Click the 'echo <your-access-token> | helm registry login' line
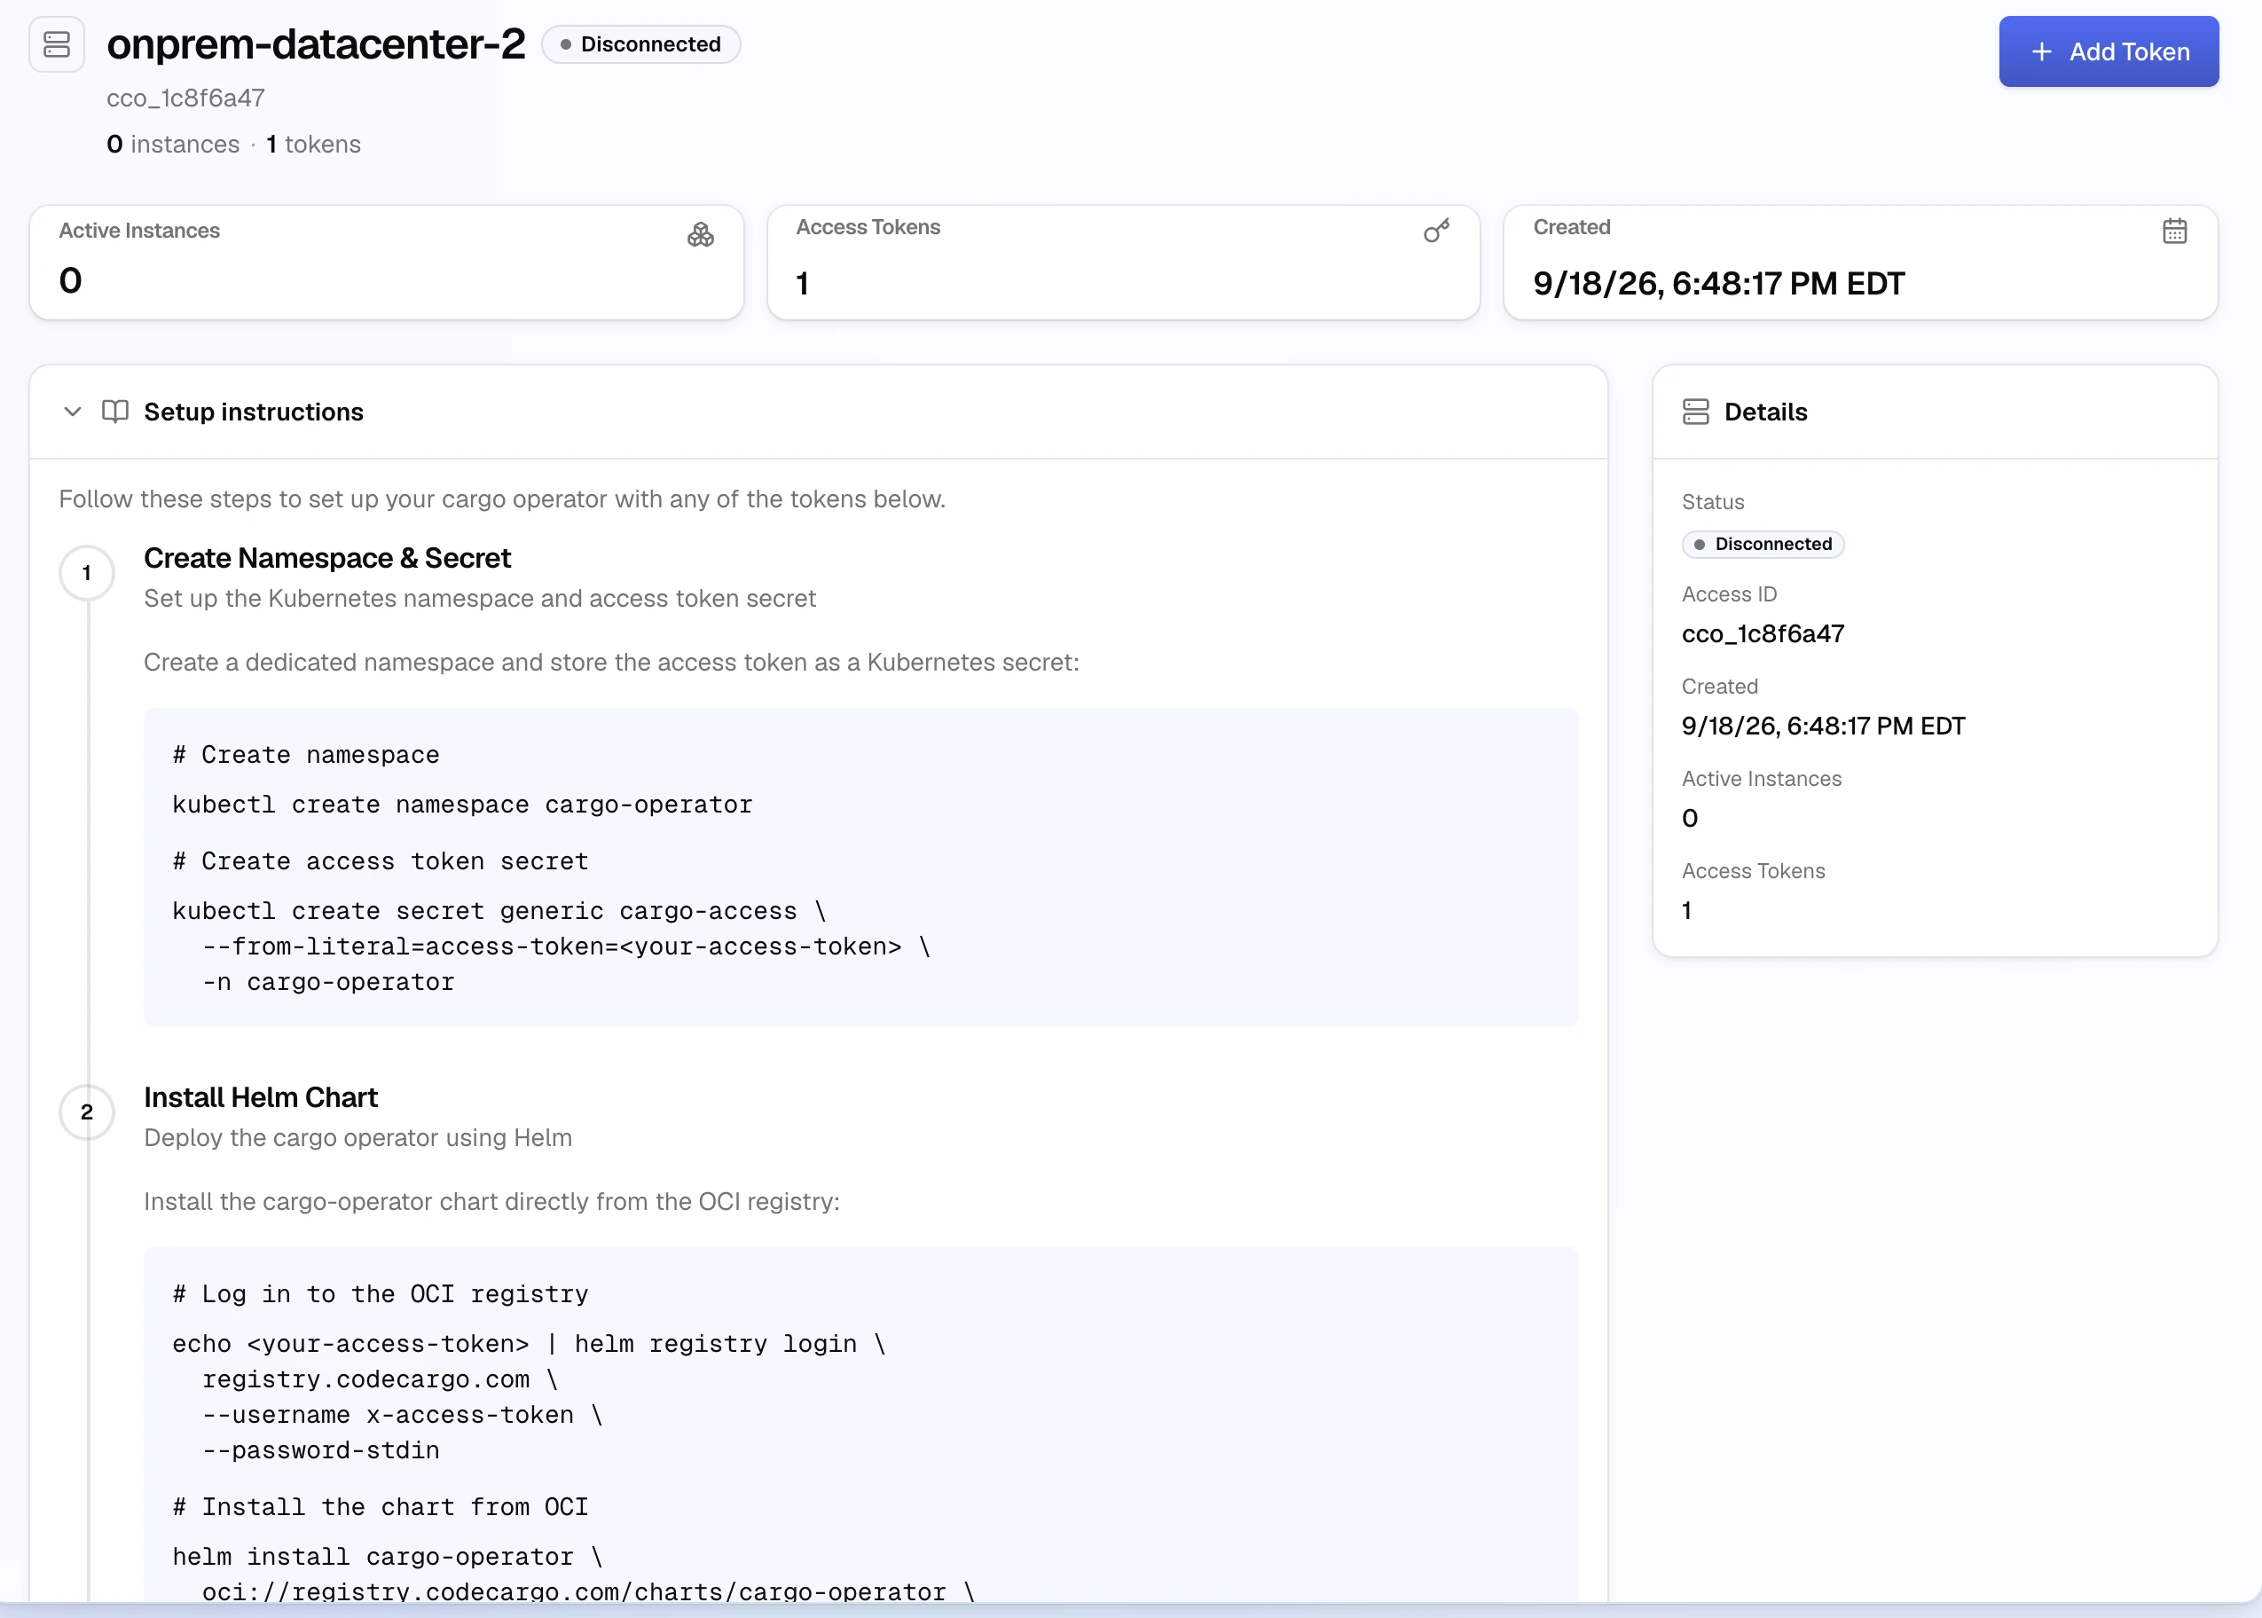Screen dimensions: 2262x1618 [x=529, y=1343]
